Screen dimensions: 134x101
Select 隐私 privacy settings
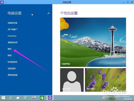[x=10, y=49]
